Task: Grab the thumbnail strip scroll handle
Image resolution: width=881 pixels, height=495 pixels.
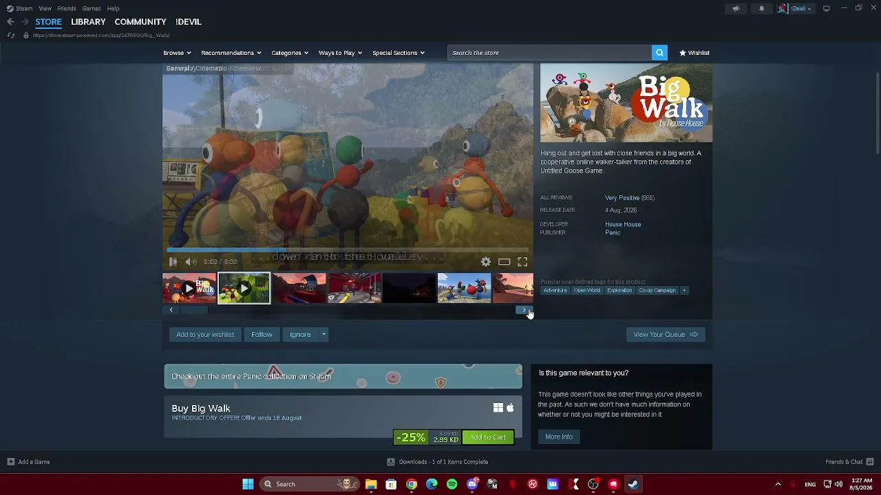Action: tap(193, 310)
